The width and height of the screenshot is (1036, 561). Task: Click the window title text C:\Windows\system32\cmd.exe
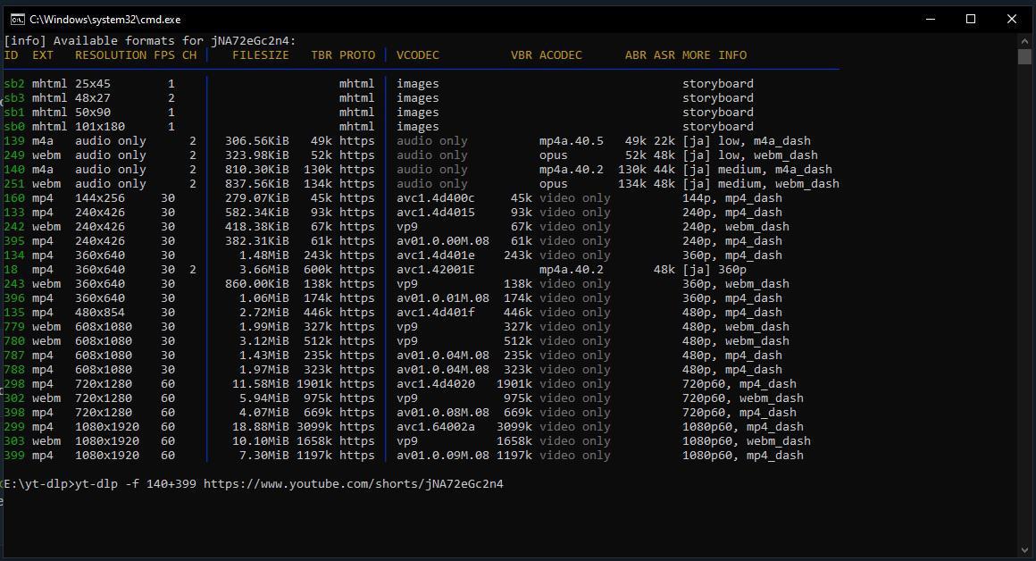point(105,20)
